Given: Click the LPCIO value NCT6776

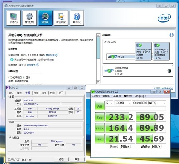Looking at the screenshot, I should tap(52, 116).
